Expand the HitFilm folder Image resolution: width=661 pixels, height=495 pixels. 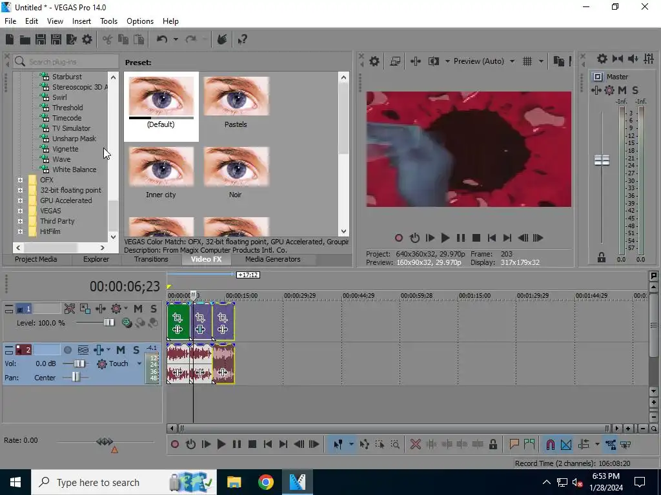(20, 231)
